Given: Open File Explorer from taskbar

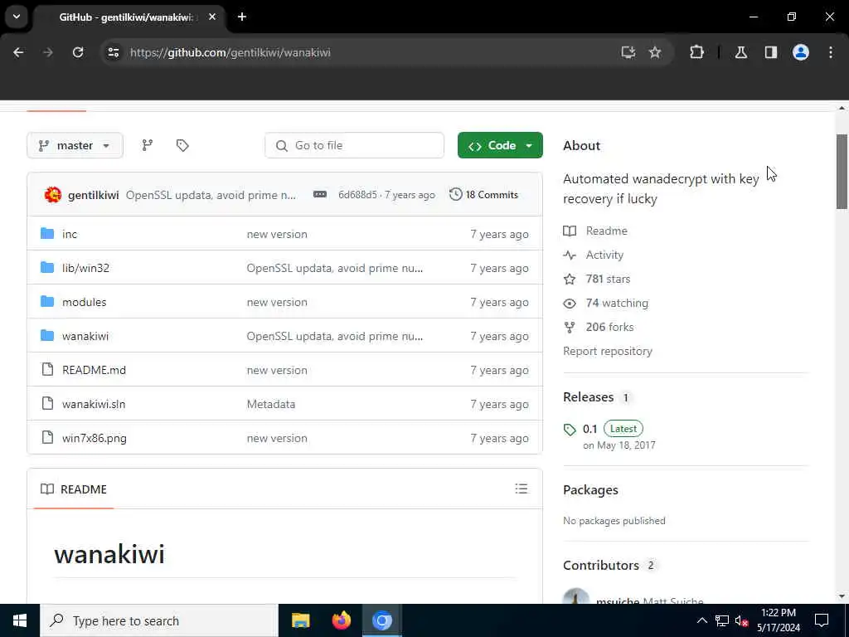Looking at the screenshot, I should (300, 620).
